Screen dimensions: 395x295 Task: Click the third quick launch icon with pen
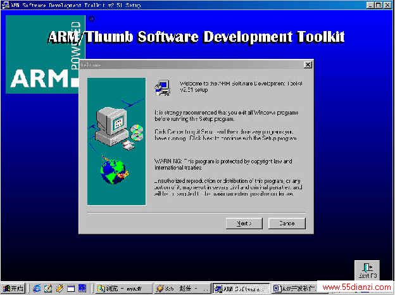click(x=60, y=288)
